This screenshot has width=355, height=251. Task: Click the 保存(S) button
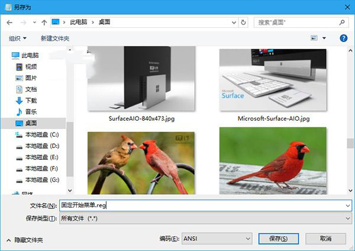(x=279, y=239)
